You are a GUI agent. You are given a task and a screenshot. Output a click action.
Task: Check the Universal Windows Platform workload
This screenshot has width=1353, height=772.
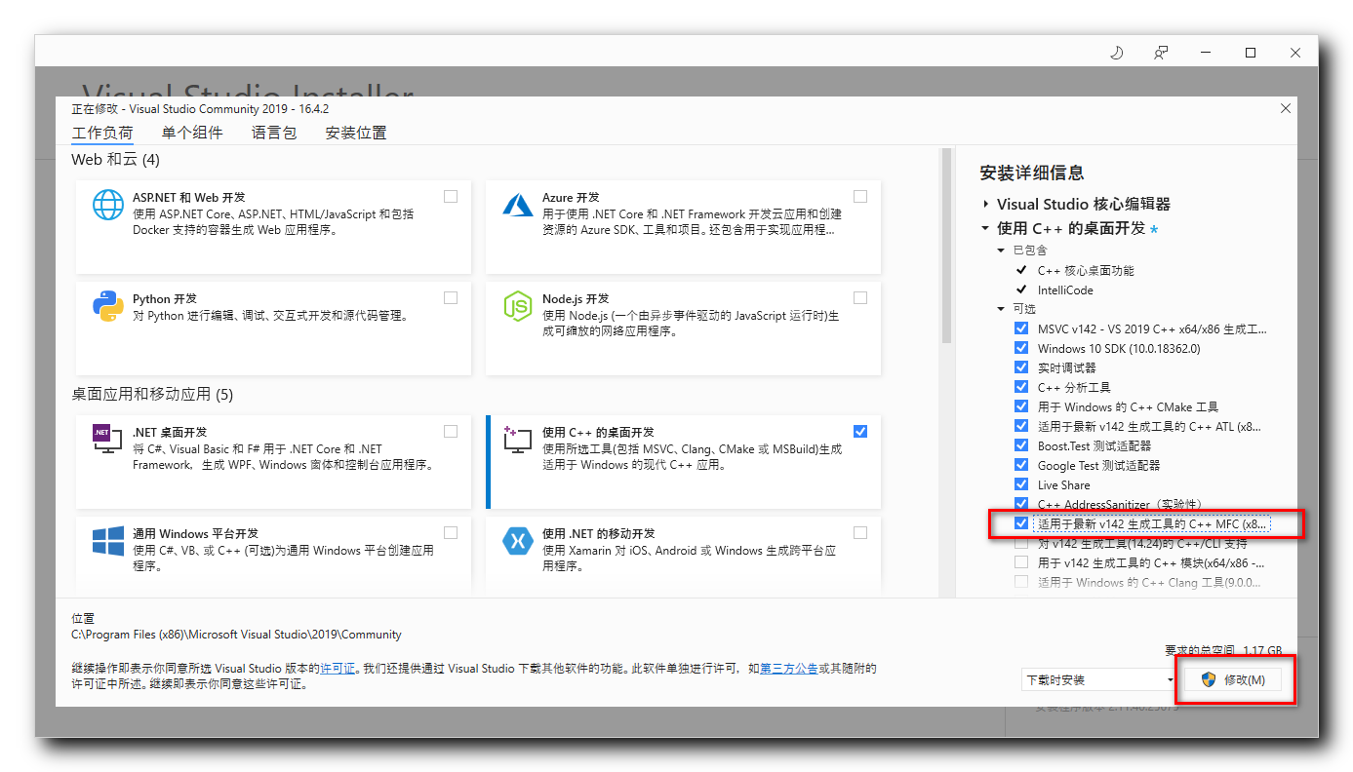click(451, 532)
